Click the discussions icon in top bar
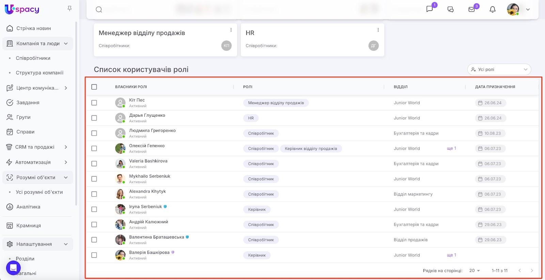The width and height of the screenshot is (545, 280). click(x=450, y=10)
